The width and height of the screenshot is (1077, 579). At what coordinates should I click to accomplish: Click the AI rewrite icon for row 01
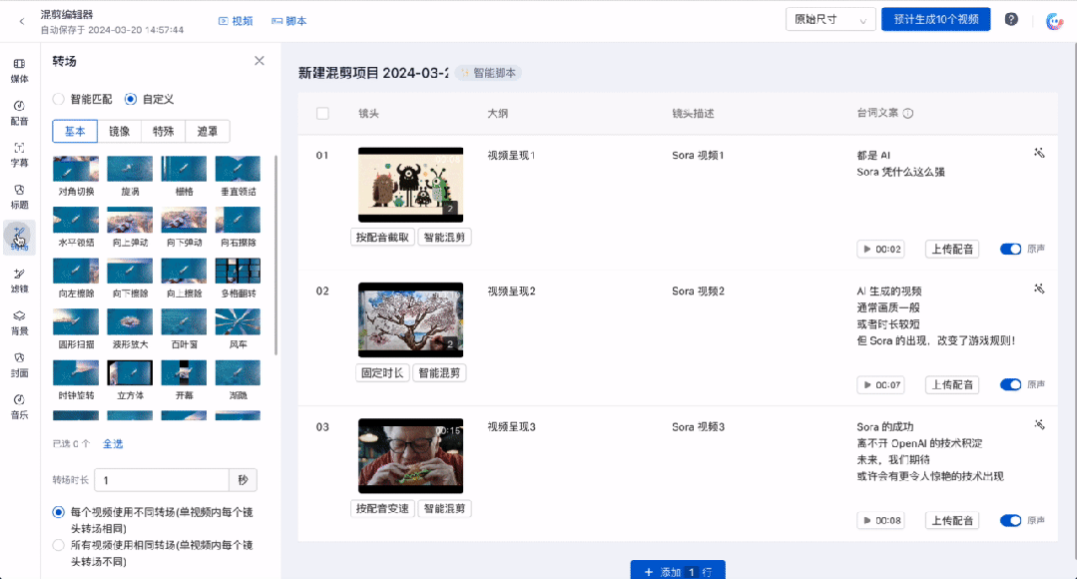1039,153
